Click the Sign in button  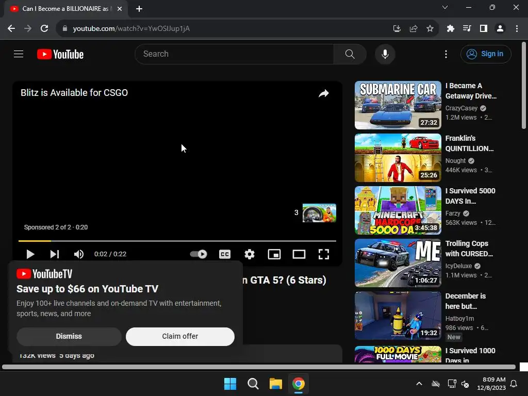tap(486, 54)
